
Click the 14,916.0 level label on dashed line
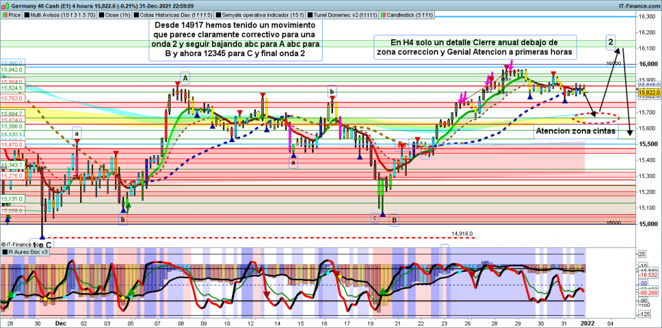tap(462, 234)
